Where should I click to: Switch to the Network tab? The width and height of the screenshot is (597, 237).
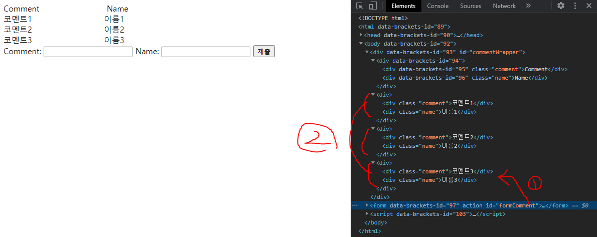(x=504, y=6)
